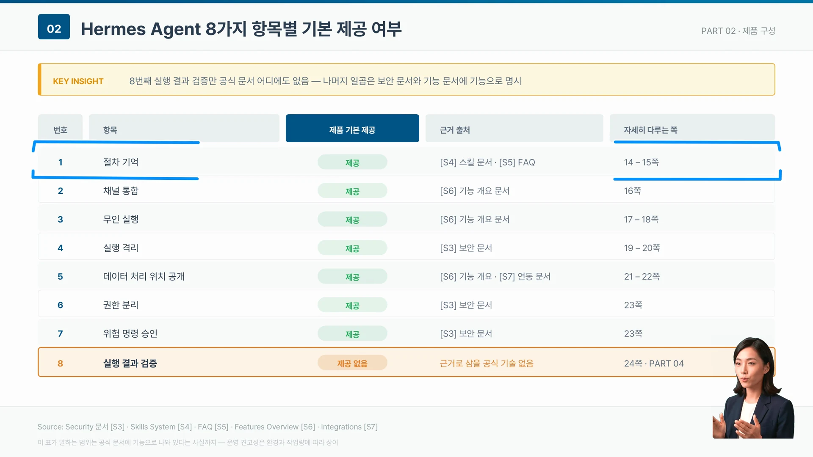Screen dimensions: 813x457
Task: Click the 17 – 18쪽 page reference
Action: pos(641,220)
